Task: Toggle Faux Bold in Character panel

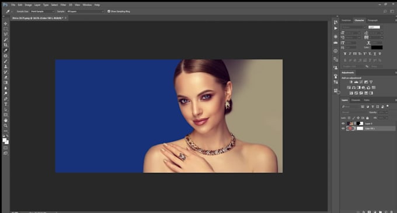Action: [x=345, y=54]
